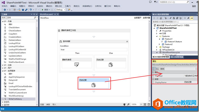Expand the Feature2 node in Solution Explorer
This screenshot has height=112, width=199.
159,44
